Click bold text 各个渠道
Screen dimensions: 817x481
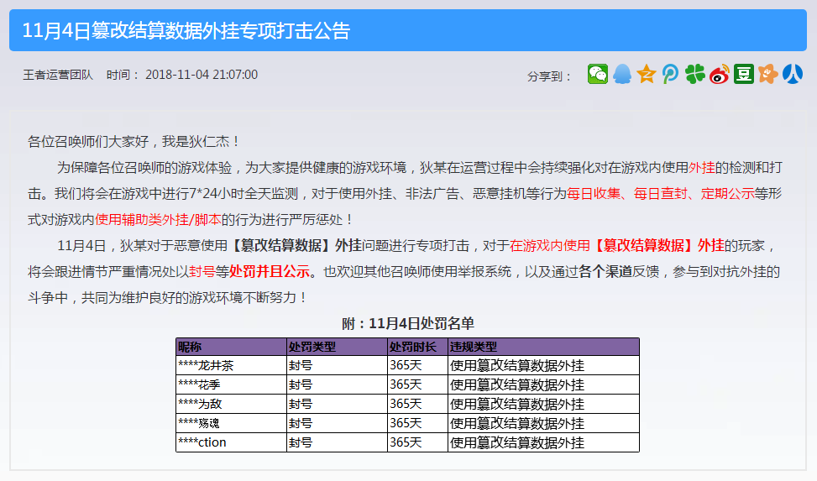[605, 272]
